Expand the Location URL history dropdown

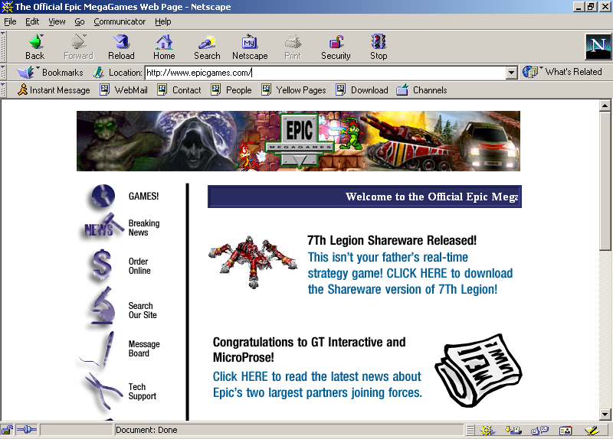[512, 73]
